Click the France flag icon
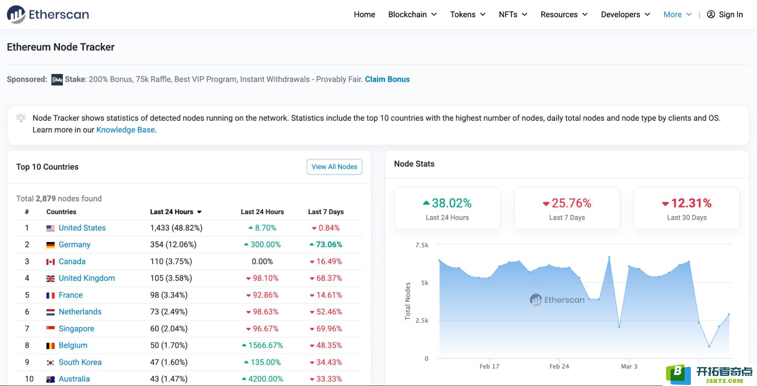 [50, 295]
